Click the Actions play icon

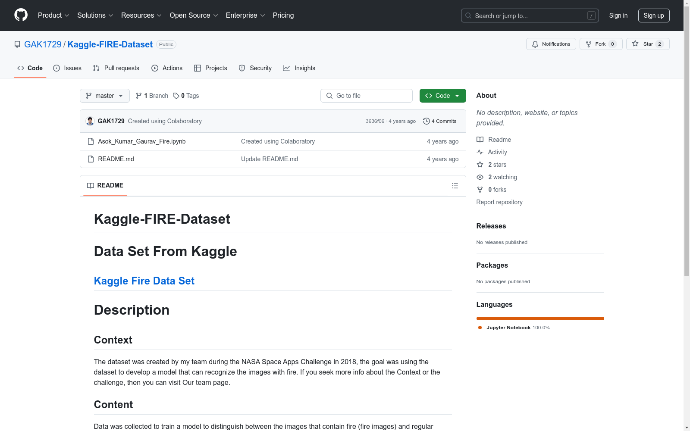pyautogui.click(x=155, y=68)
